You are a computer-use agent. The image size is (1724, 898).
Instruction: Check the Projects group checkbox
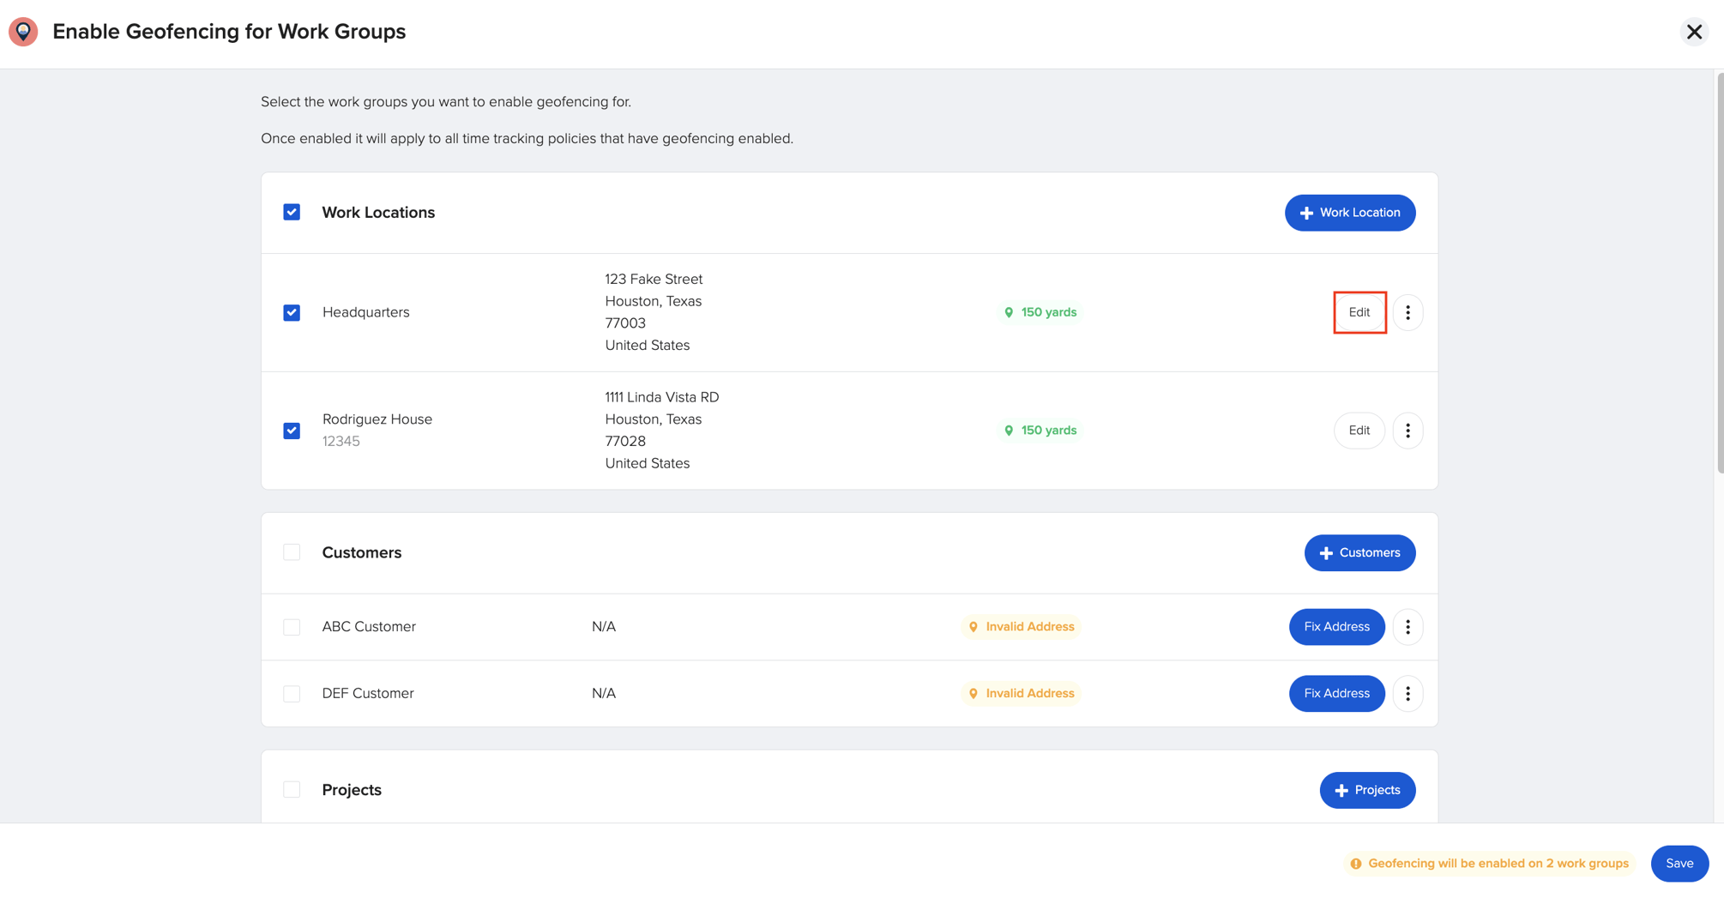[292, 790]
